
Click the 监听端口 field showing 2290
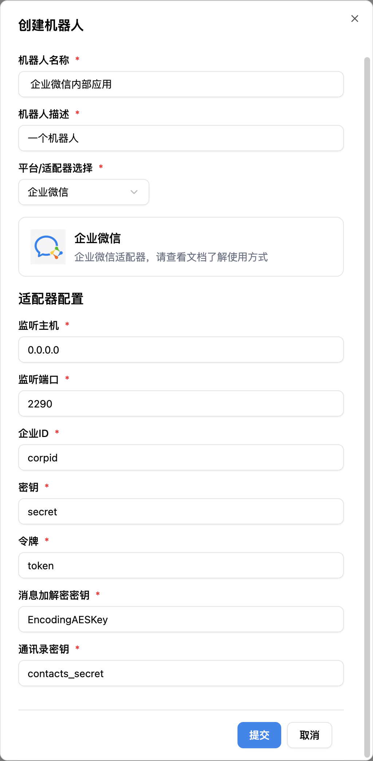click(181, 403)
